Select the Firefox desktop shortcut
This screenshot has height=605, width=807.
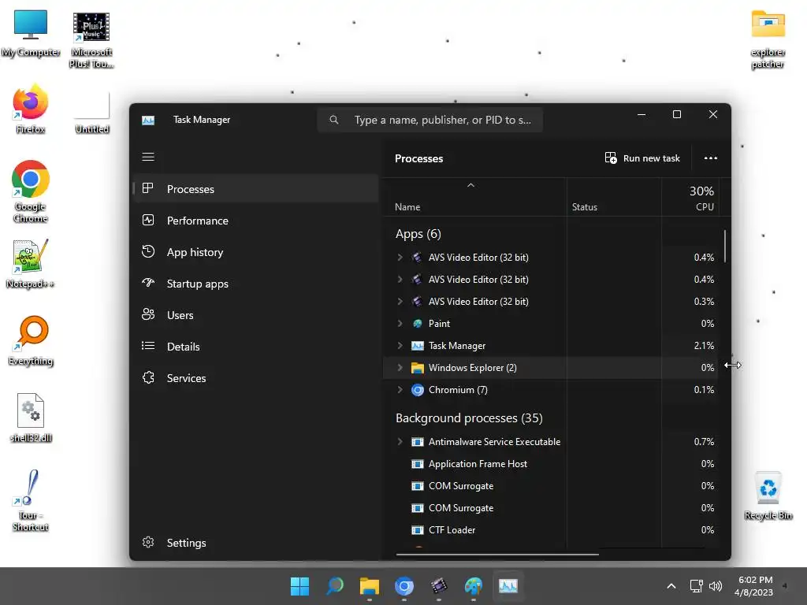click(31, 109)
